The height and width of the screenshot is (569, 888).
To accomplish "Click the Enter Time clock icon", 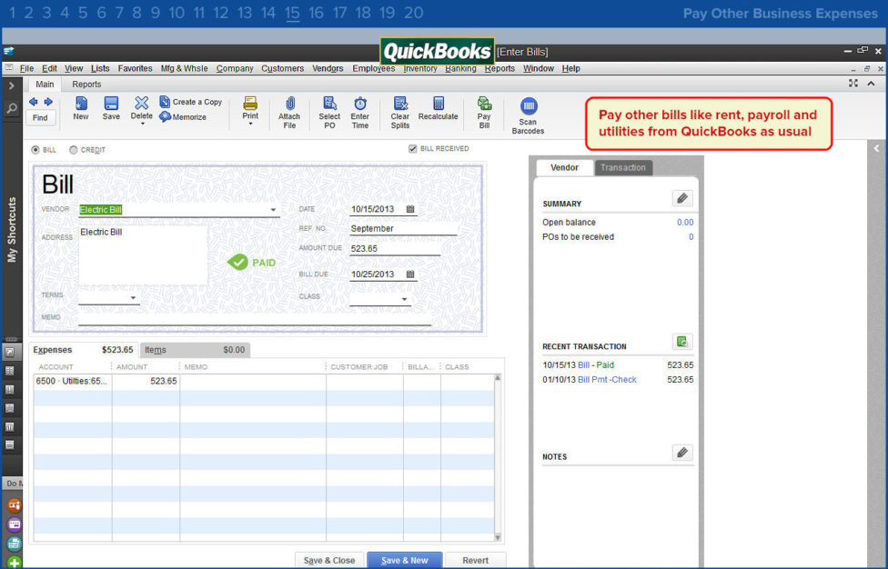I will pyautogui.click(x=360, y=103).
